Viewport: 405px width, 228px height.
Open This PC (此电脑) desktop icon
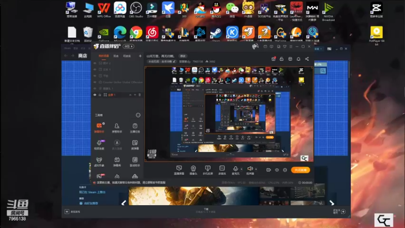pos(88,10)
